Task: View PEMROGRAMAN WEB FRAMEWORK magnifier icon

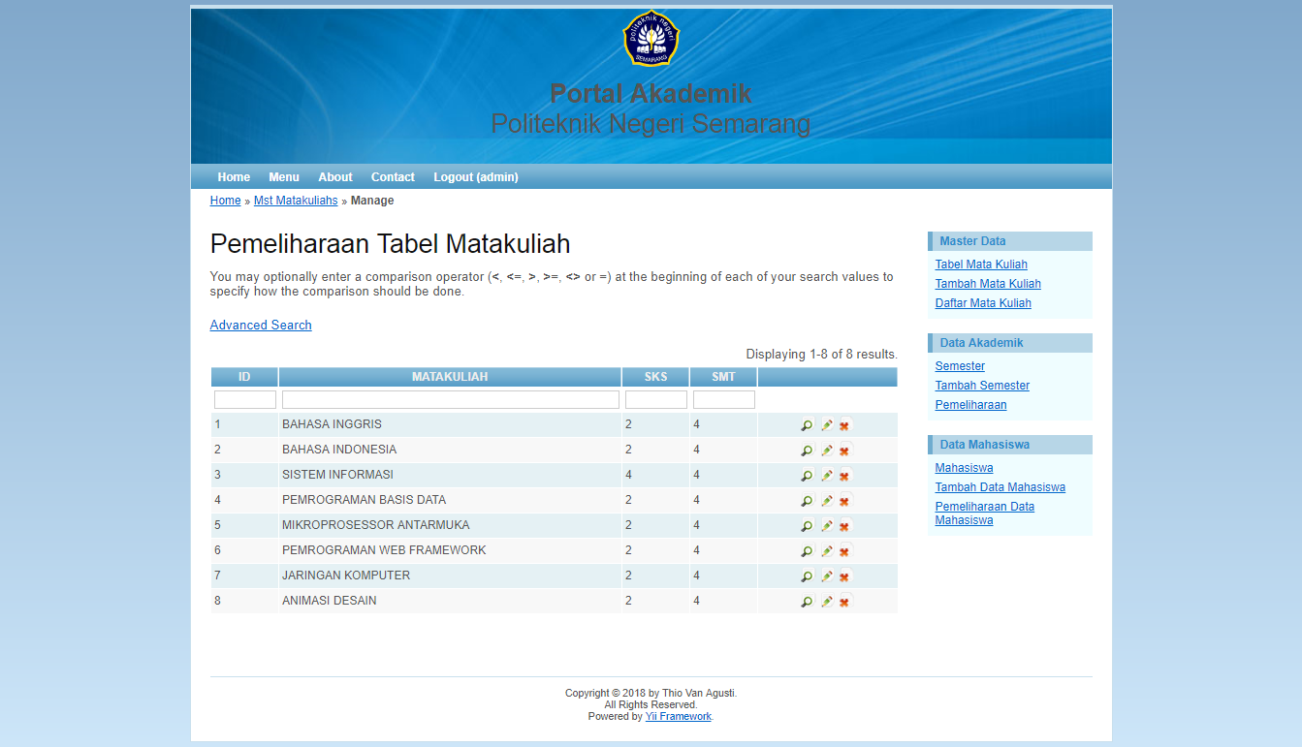Action: 808,551
